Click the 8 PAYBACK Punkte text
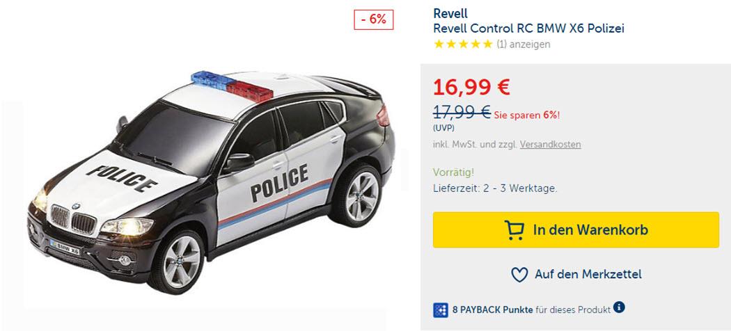This screenshot has height=331, width=731. [493, 309]
